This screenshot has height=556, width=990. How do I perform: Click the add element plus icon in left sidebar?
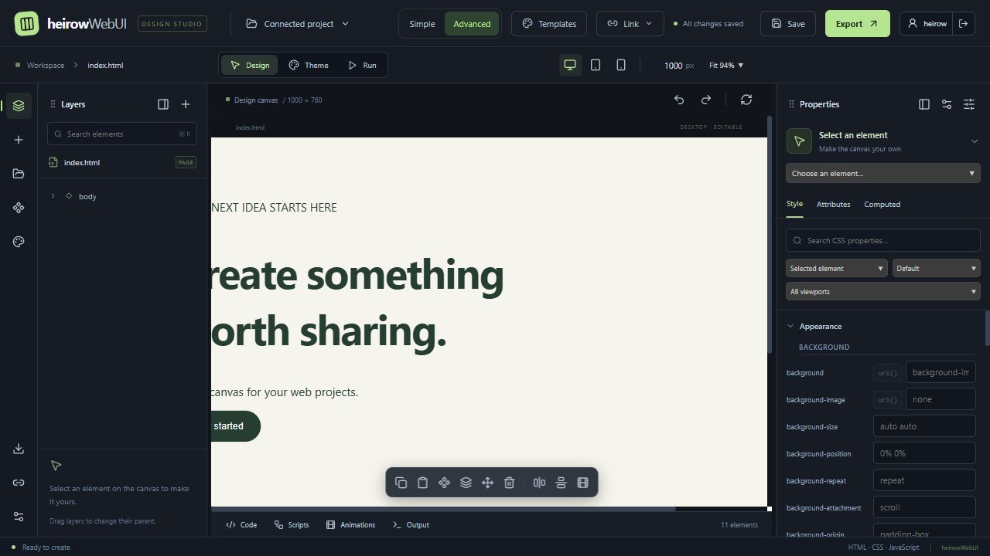pyautogui.click(x=19, y=140)
